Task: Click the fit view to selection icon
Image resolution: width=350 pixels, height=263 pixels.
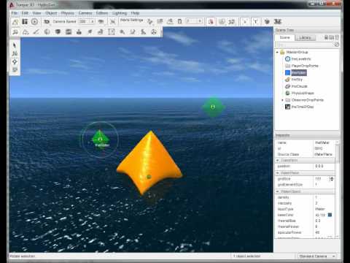Action: tap(113, 22)
